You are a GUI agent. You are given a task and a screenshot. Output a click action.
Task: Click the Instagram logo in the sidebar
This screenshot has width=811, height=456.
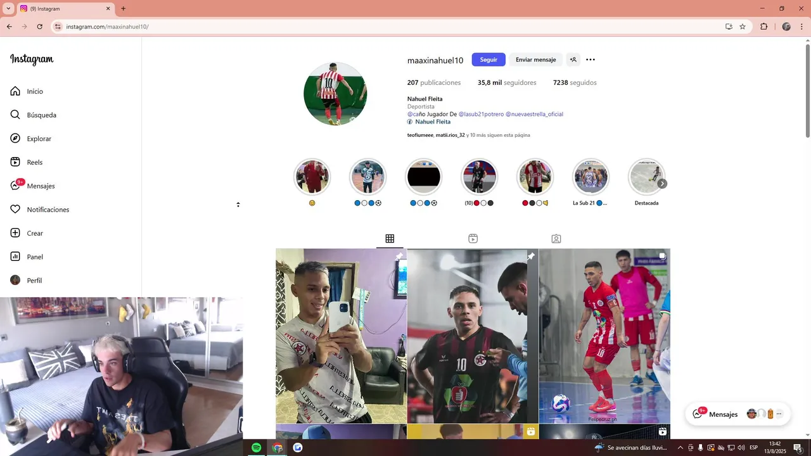pos(32,60)
